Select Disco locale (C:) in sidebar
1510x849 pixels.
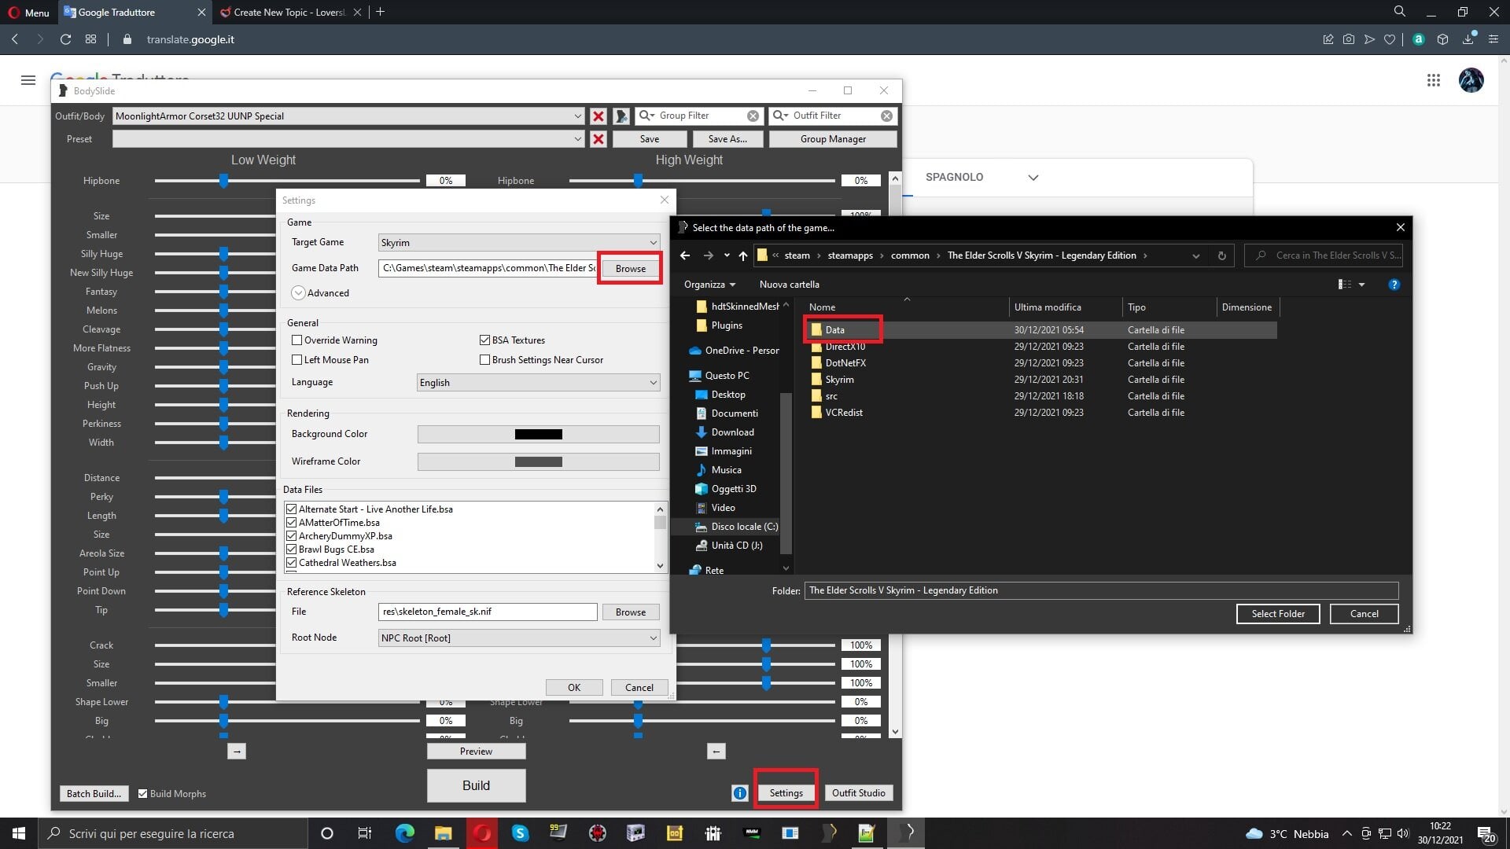[736, 527]
